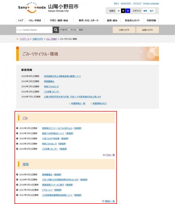Open the Foreign Language link
Image resolution: width=175 pixels, height=204 pixels.
(151, 3)
